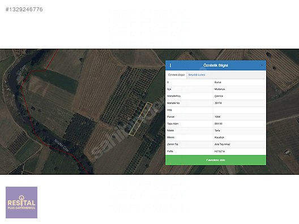Select the Çekrice Mahalle/Köy value
Viewport: 299px width, 224px height.
tap(219, 96)
